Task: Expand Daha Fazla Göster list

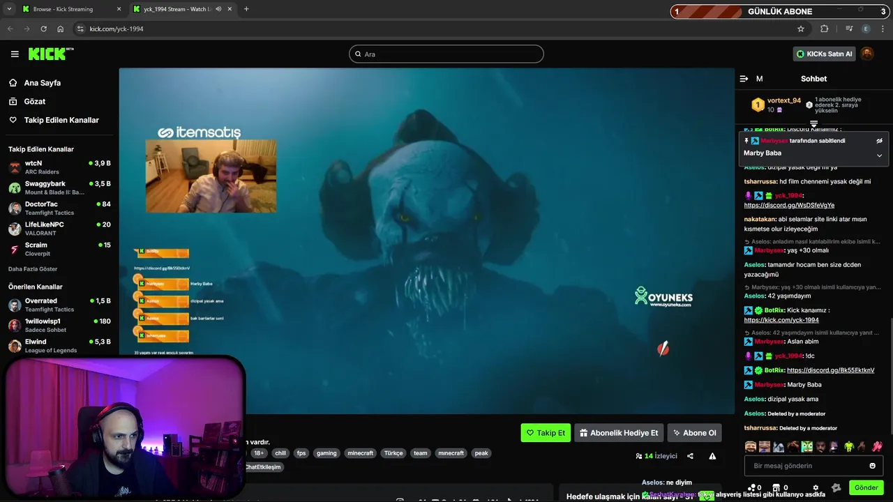Action: pyautogui.click(x=33, y=269)
